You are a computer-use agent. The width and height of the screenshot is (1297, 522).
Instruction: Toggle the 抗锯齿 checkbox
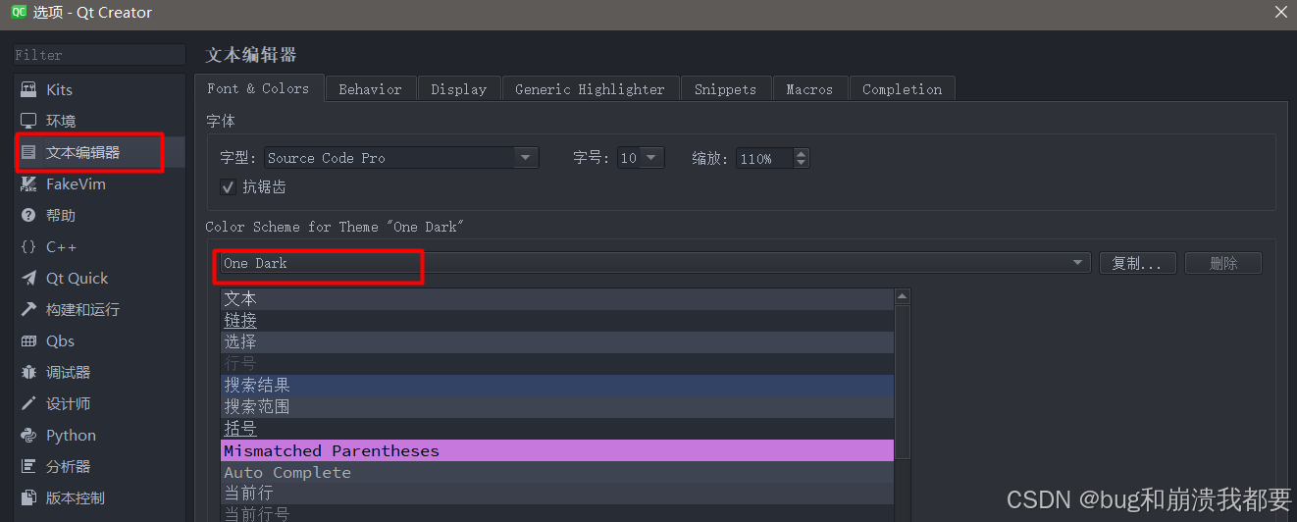click(x=228, y=186)
